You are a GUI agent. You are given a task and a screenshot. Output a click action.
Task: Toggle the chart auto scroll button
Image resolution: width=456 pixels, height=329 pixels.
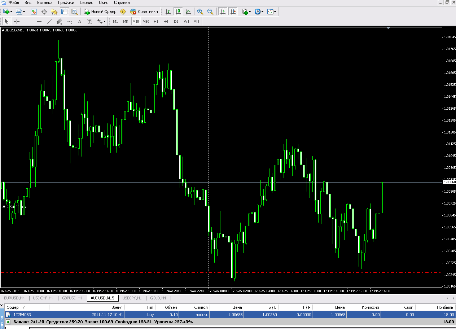223,12
